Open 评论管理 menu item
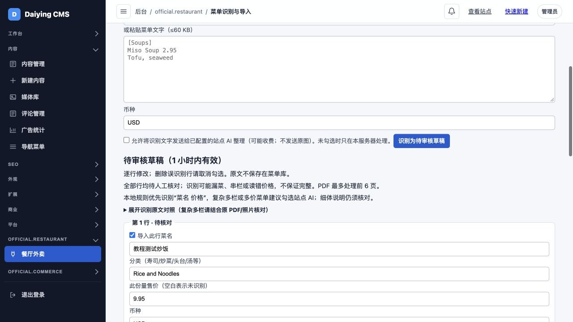This screenshot has width=573, height=322. [x=53, y=114]
